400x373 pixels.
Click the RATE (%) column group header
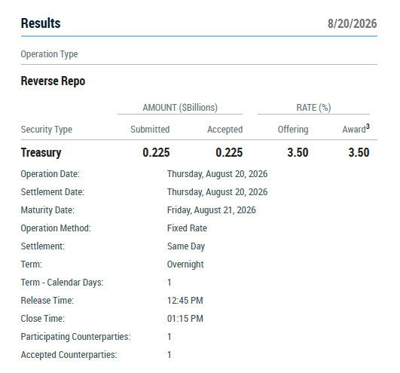[313, 108]
